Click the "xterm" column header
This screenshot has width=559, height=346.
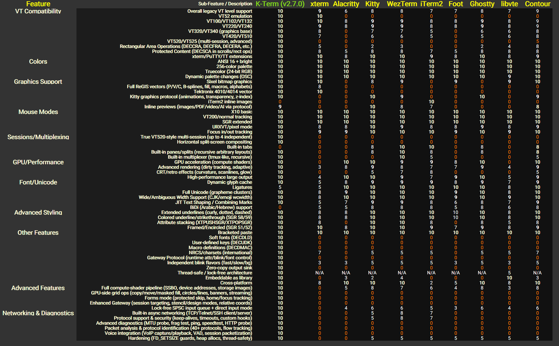320,4
